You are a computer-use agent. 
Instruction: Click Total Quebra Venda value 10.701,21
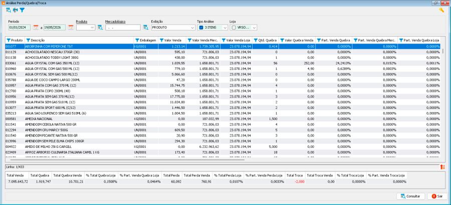click(x=76, y=181)
